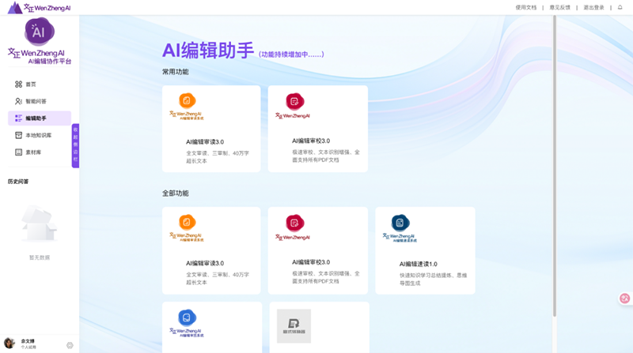Click the blue icon card in the bottom row
Screen dimensions: 633x353
[x=187, y=317]
